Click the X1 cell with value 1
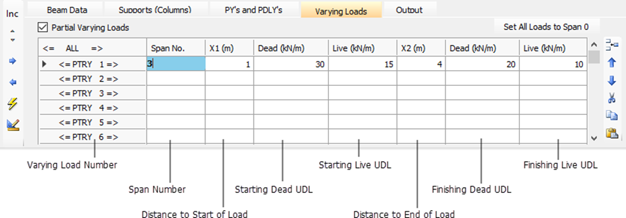This screenshot has width=626, height=218. click(229, 64)
